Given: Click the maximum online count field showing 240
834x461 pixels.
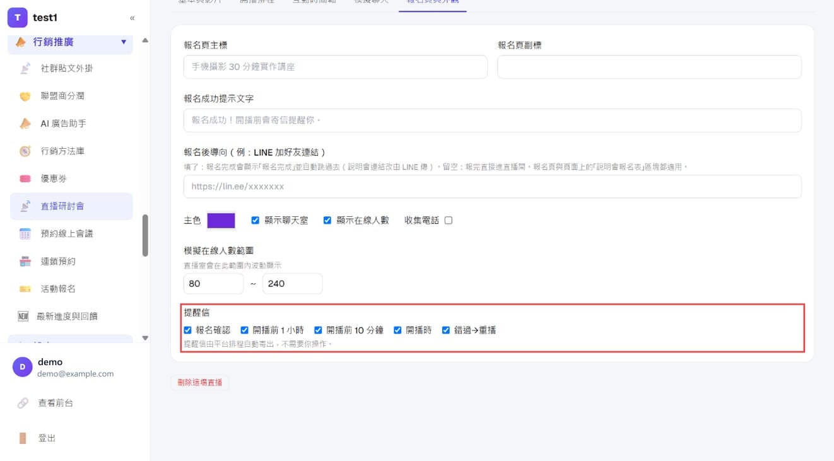Looking at the screenshot, I should tap(292, 284).
